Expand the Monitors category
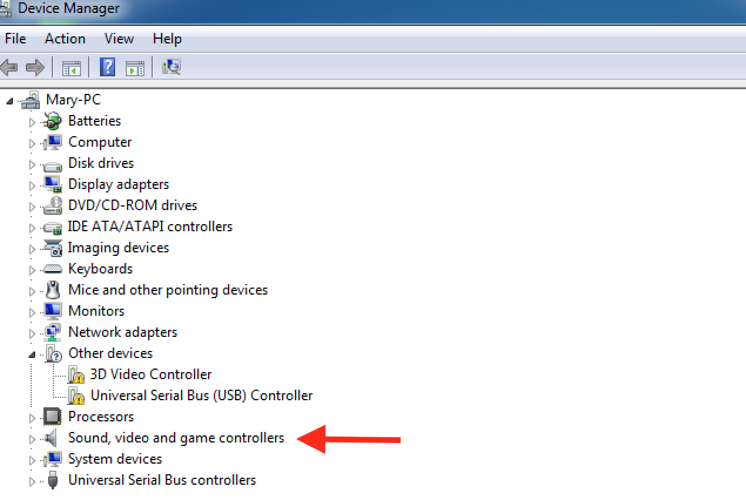746x500 pixels. click(32, 313)
